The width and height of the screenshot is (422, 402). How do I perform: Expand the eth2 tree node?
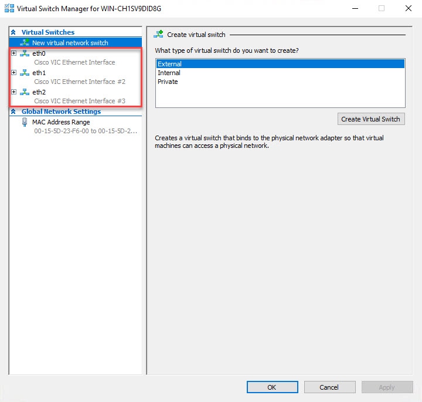pos(13,92)
